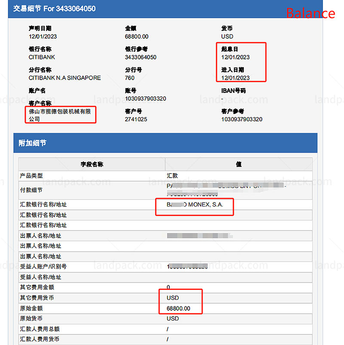344x345 pixels.
Task: Click the 交易细节 For 3433064050 header
Action: 54,9
